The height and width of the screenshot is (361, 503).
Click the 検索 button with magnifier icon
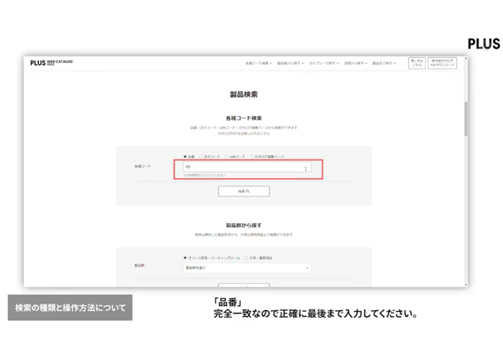pos(244,191)
